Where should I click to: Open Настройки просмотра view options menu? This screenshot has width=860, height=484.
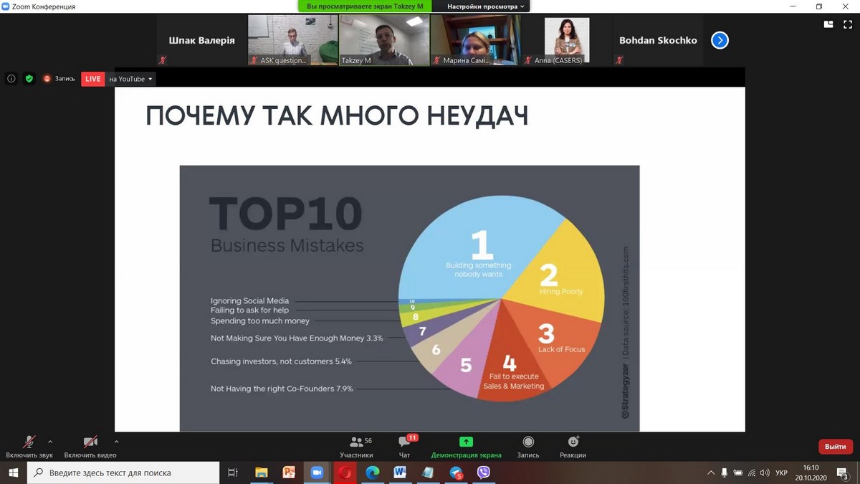pyautogui.click(x=486, y=6)
